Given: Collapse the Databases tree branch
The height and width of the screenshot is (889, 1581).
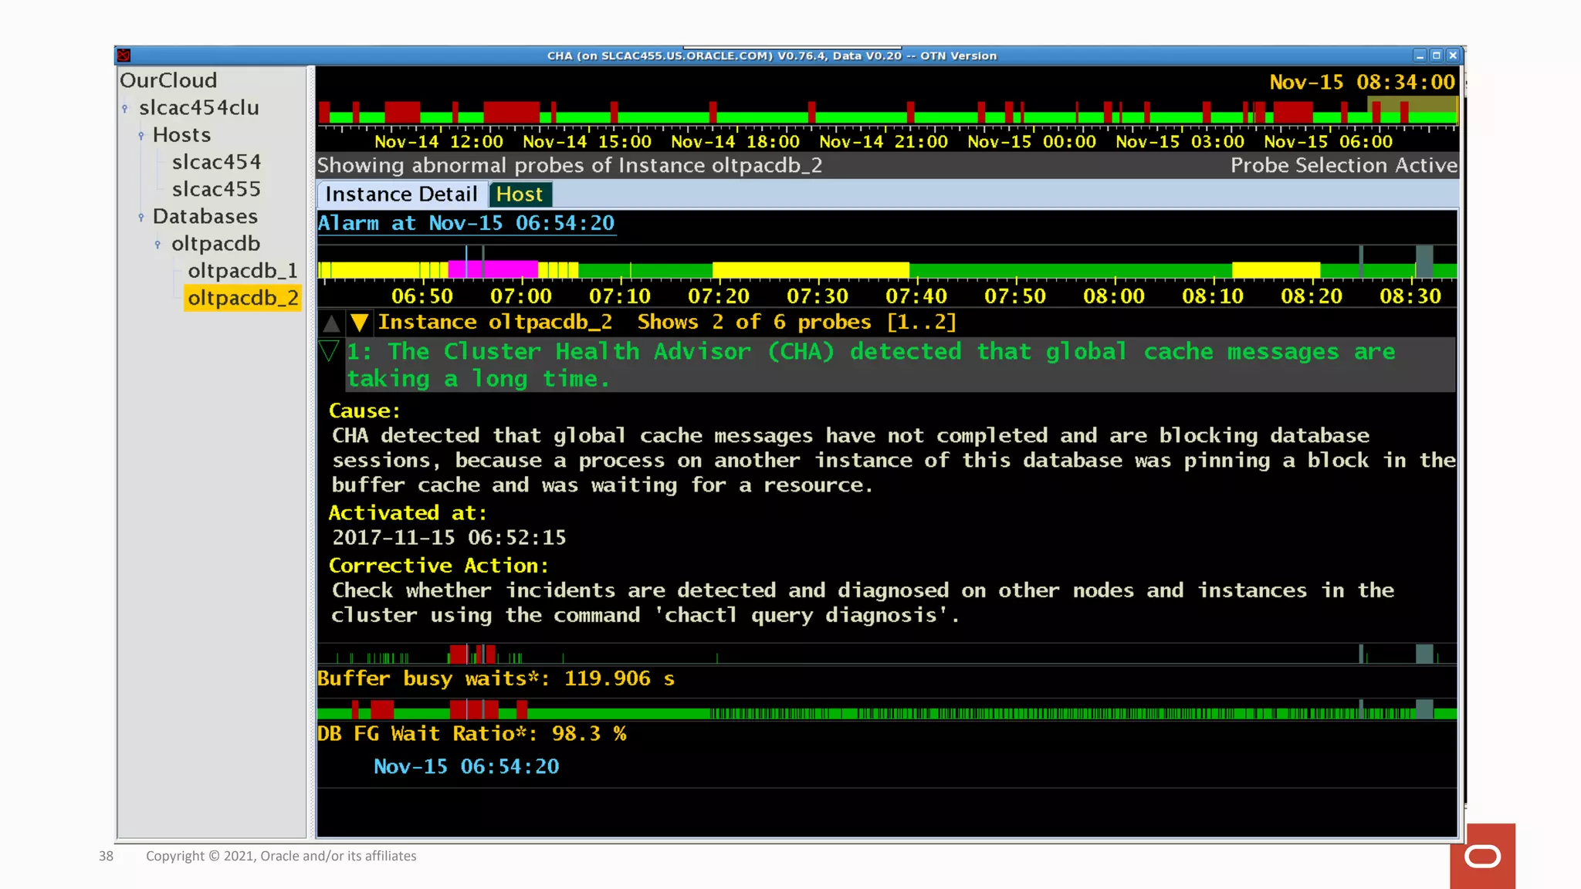Looking at the screenshot, I should tap(140, 218).
